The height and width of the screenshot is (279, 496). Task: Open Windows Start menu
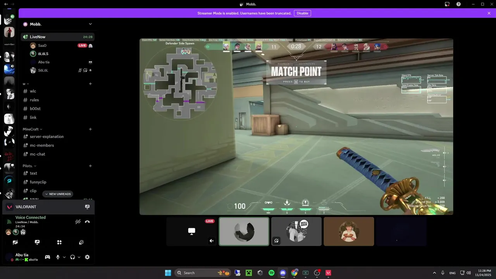(168, 273)
